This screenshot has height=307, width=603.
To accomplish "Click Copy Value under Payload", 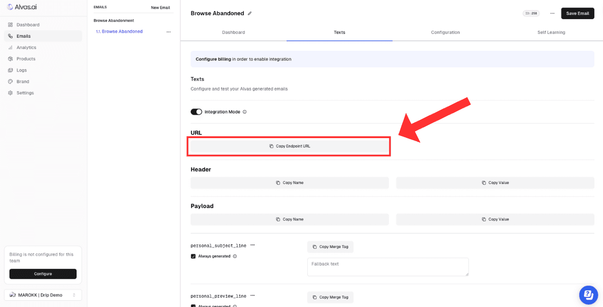I will pyautogui.click(x=495, y=219).
